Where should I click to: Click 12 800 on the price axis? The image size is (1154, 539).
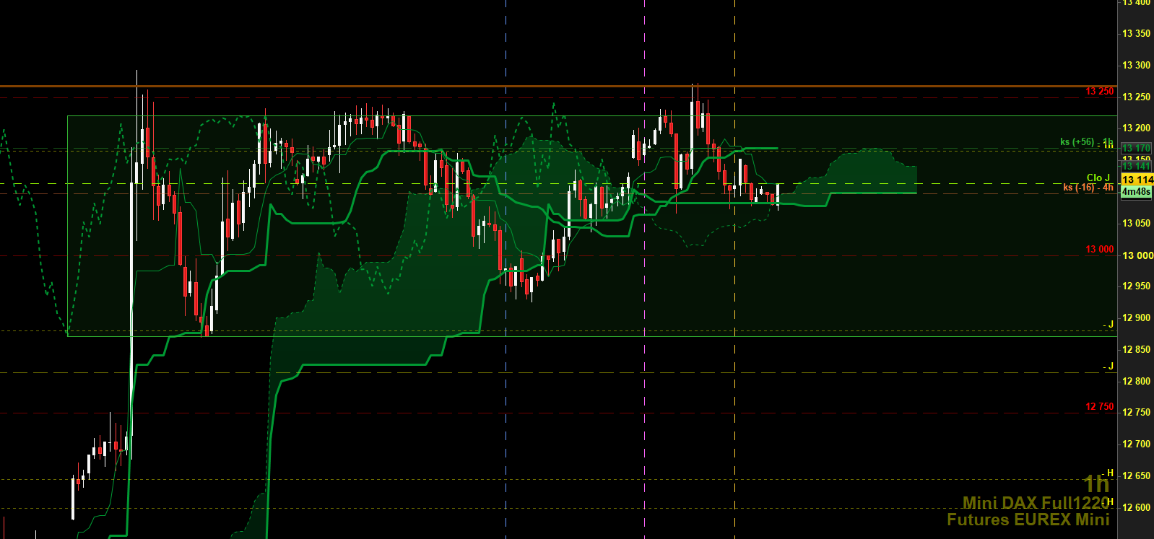(x=1136, y=381)
